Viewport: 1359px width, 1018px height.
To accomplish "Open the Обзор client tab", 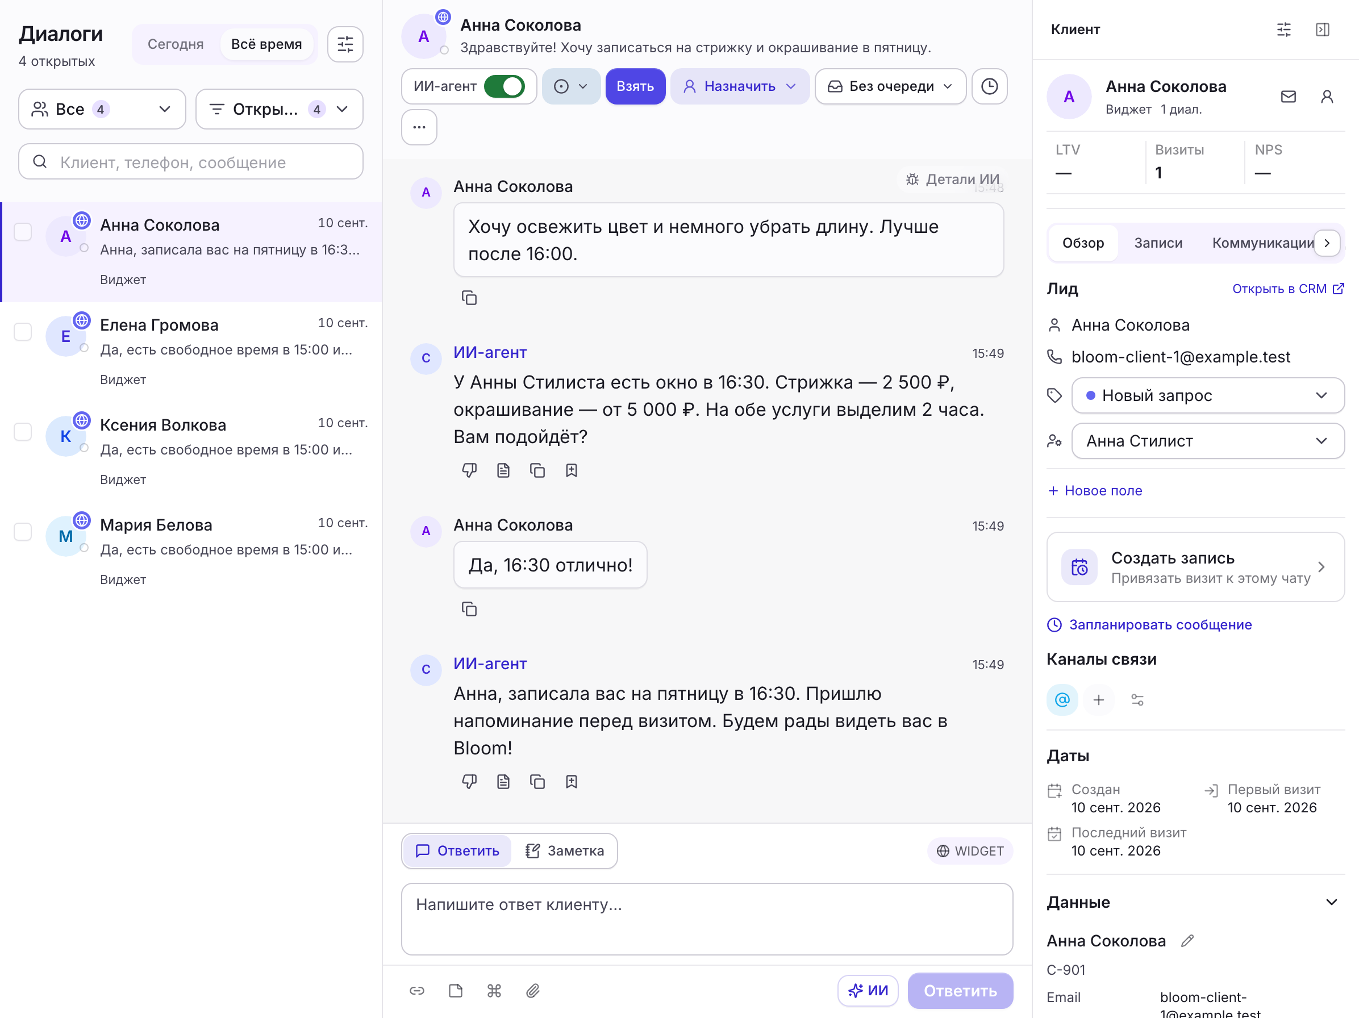I will coord(1082,243).
